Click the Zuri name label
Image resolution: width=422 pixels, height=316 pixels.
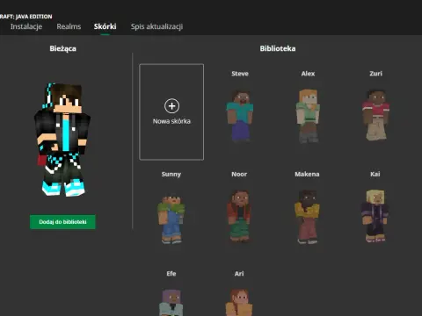tap(376, 74)
